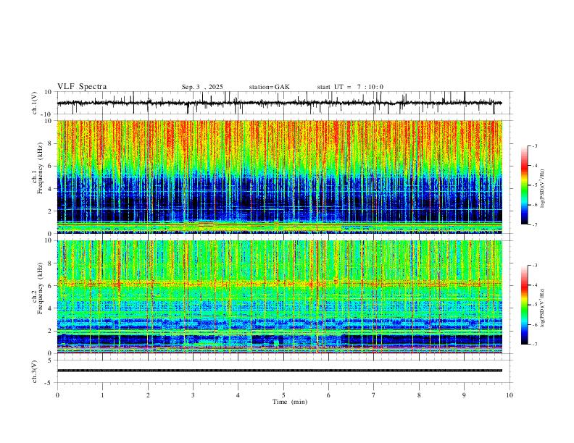Click the ch.3 voltage trace band
Screen dimensions: 574x443
click(279, 371)
